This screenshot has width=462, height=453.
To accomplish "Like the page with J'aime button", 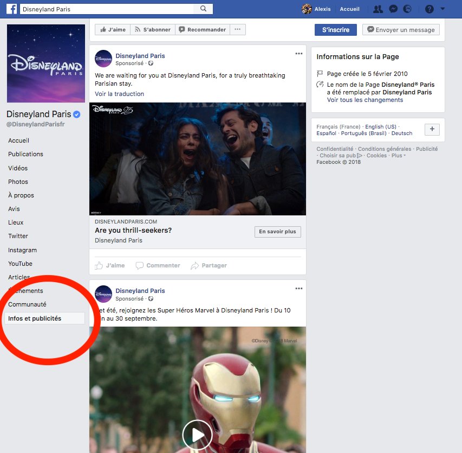I will coord(113,29).
